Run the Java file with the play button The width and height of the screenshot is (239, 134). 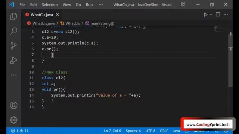click(206, 15)
